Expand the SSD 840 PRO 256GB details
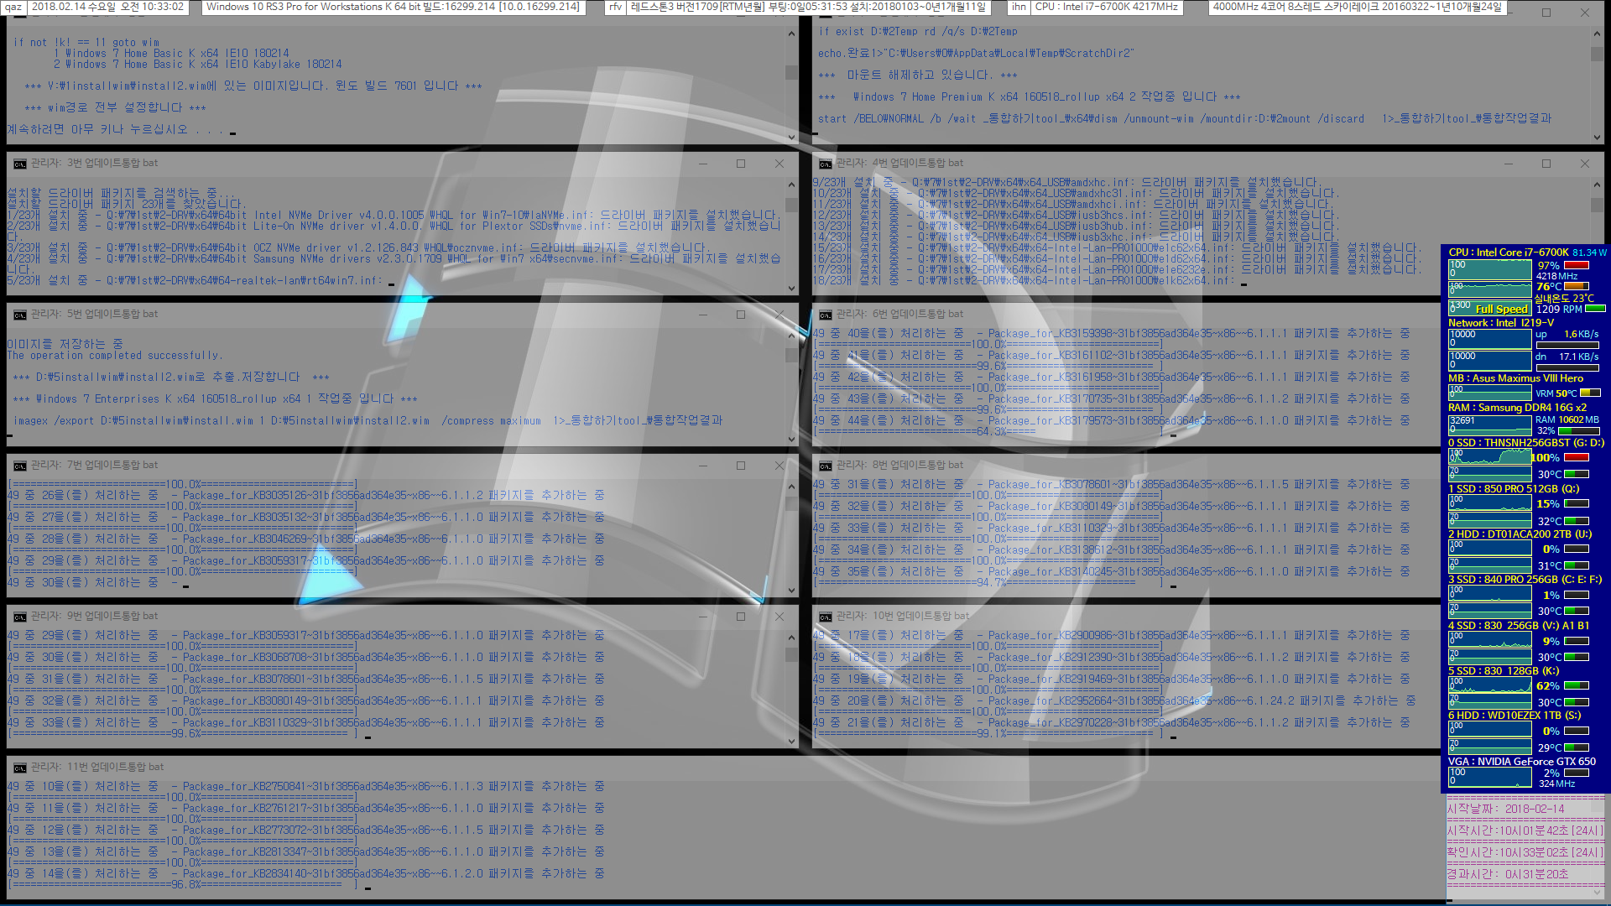The width and height of the screenshot is (1611, 906). click(x=1516, y=576)
